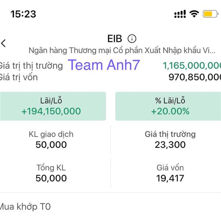Screen dimensions: 221x221
Task: Tap the KL giao dịch 50,000 value
Action: tap(51, 145)
